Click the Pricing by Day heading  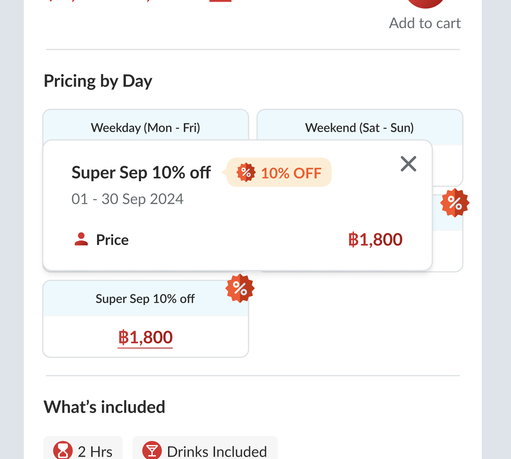pos(98,81)
